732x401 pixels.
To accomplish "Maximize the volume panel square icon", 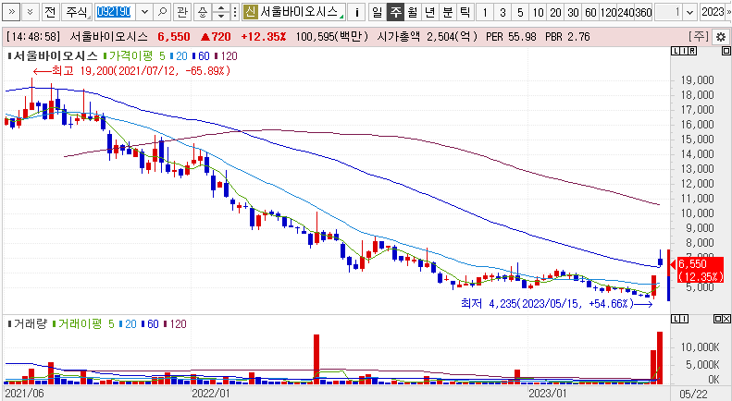I will click(717, 319).
